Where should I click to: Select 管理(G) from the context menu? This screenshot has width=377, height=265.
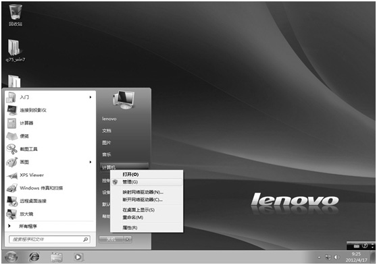pos(146,182)
